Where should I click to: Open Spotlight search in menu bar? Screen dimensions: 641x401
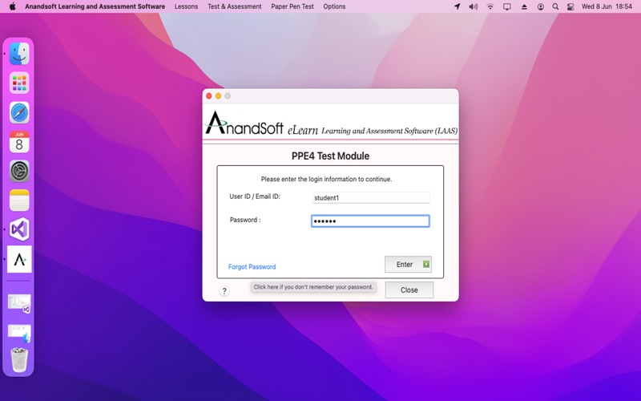point(555,6)
